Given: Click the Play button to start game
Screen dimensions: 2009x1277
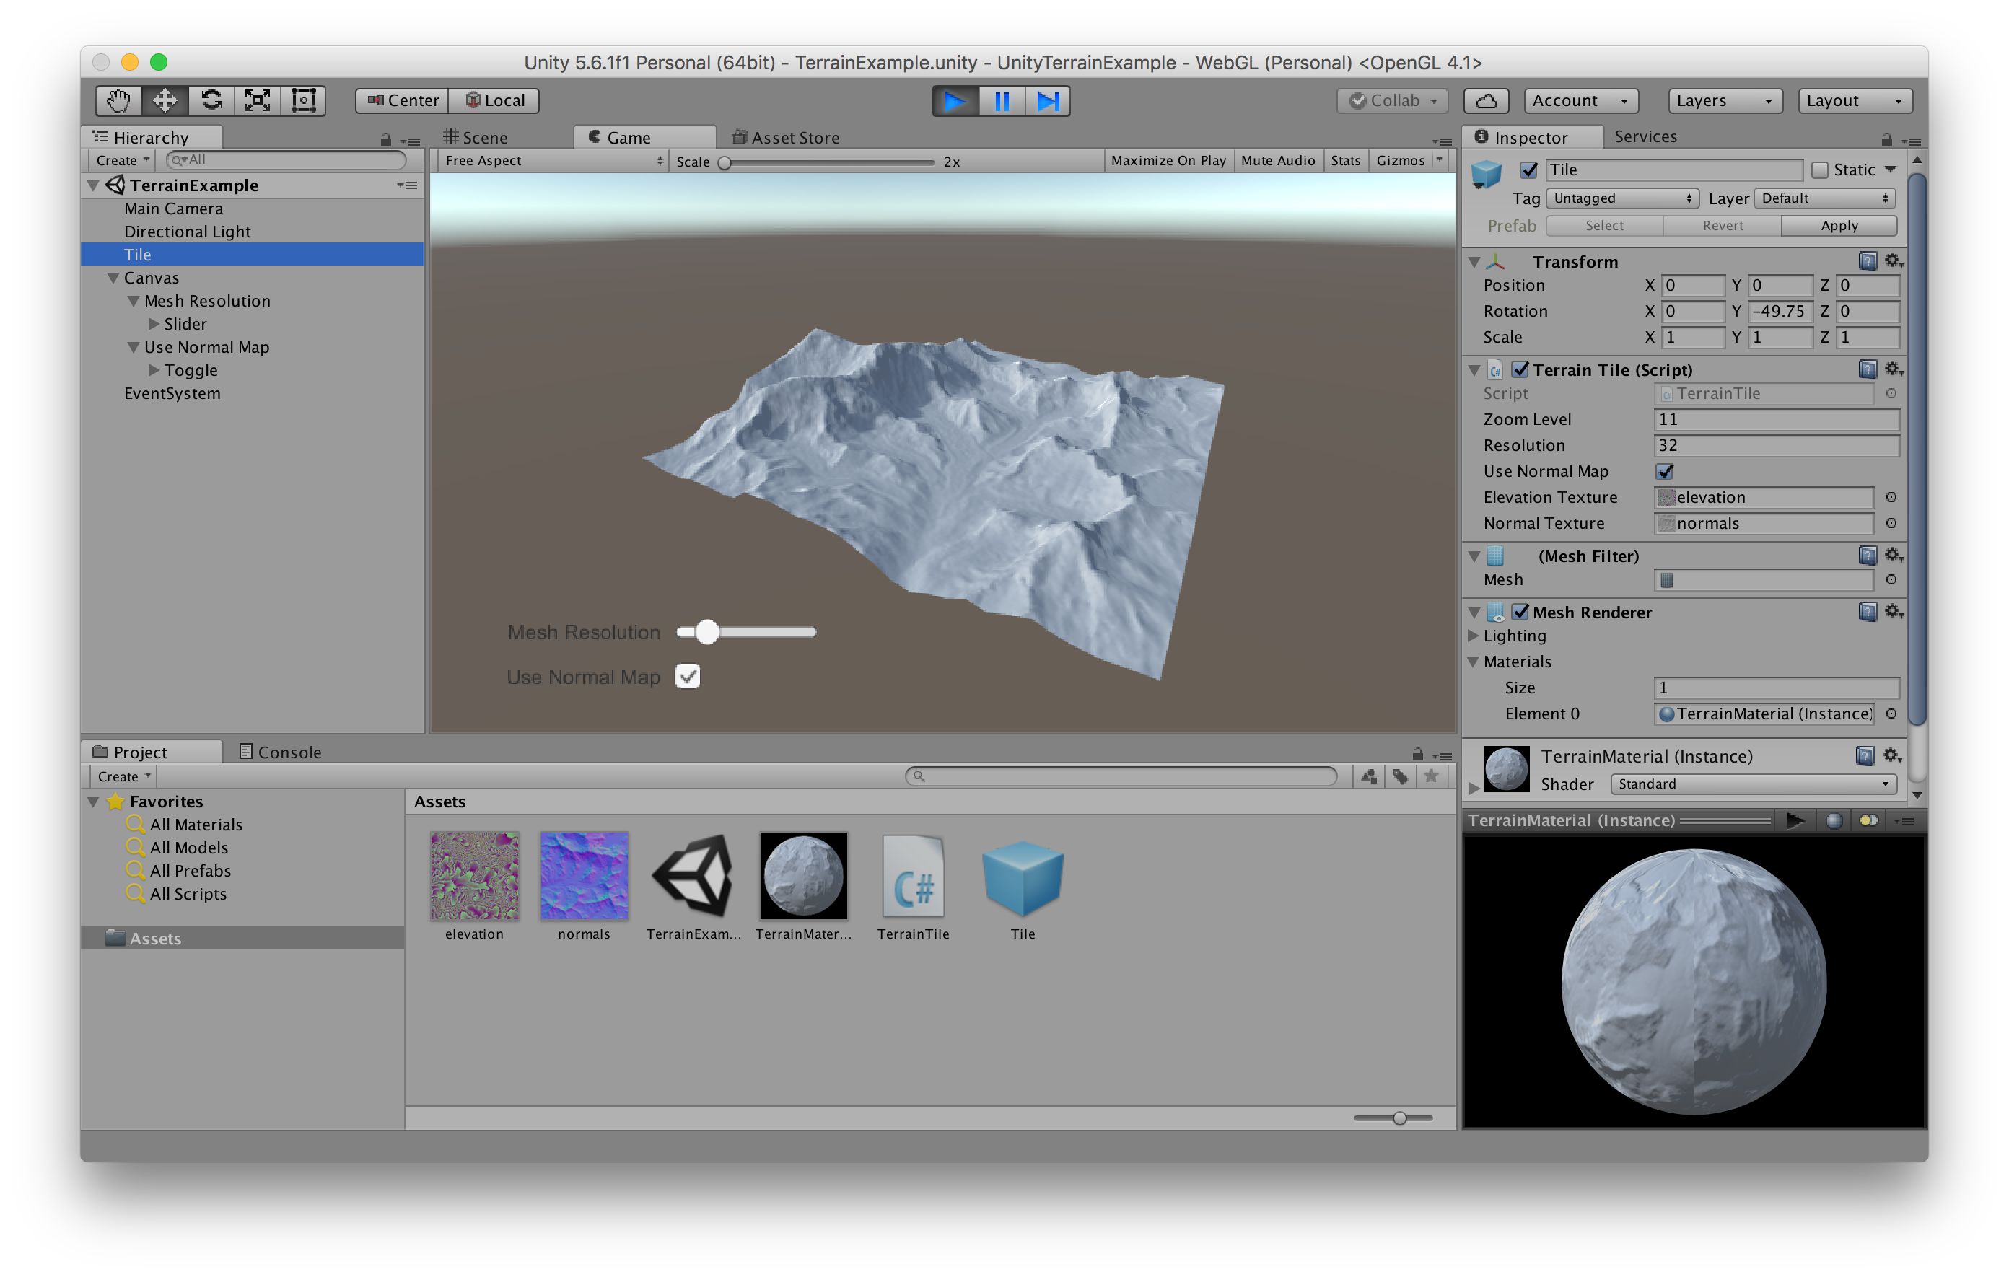Looking at the screenshot, I should tap(953, 100).
